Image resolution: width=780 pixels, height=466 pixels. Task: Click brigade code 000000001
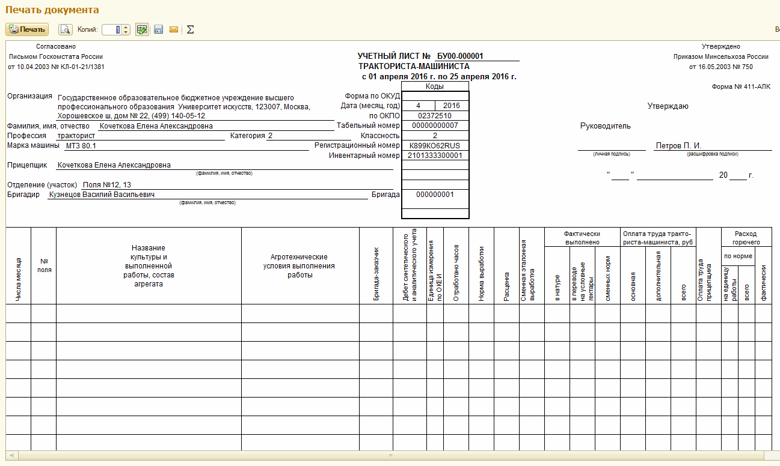435,195
